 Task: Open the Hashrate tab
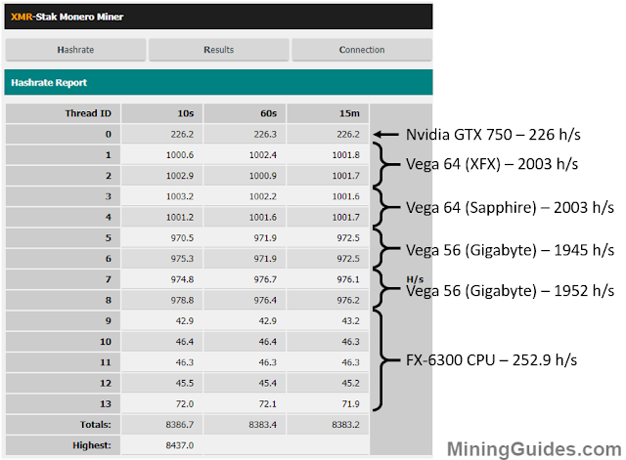(x=75, y=50)
